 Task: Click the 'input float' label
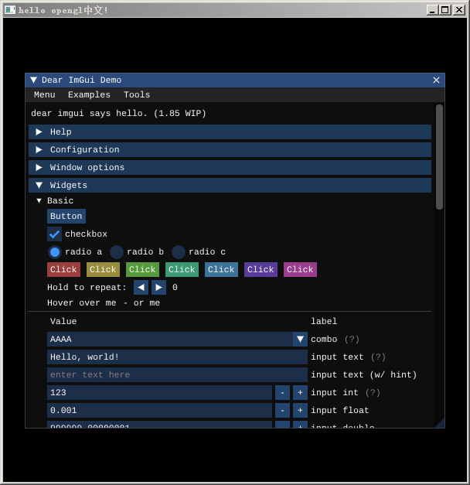point(340,411)
